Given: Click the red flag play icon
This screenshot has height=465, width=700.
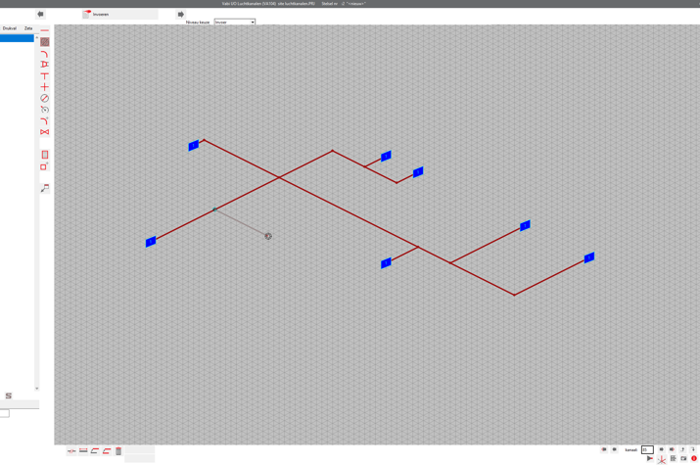Looking at the screenshot, I should 649,458.
